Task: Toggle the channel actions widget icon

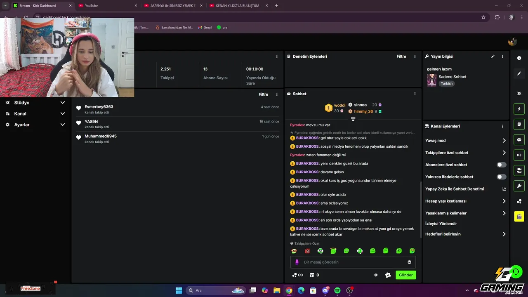Action: tap(519, 170)
